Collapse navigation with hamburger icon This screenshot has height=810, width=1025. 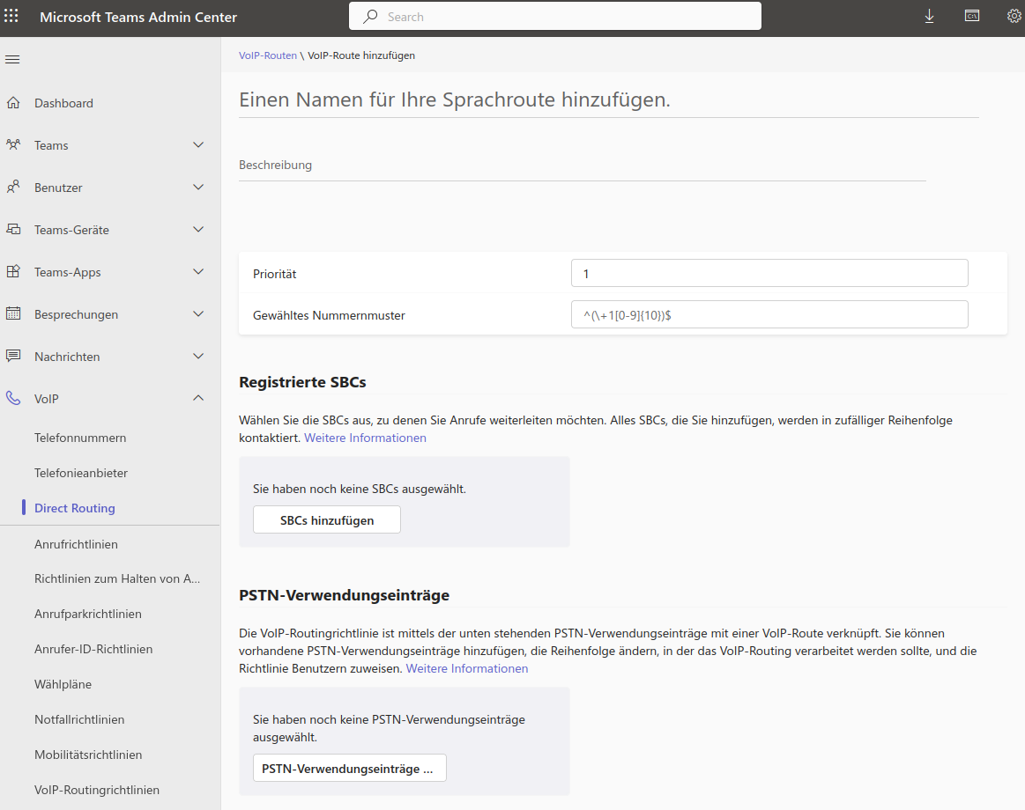click(x=12, y=60)
